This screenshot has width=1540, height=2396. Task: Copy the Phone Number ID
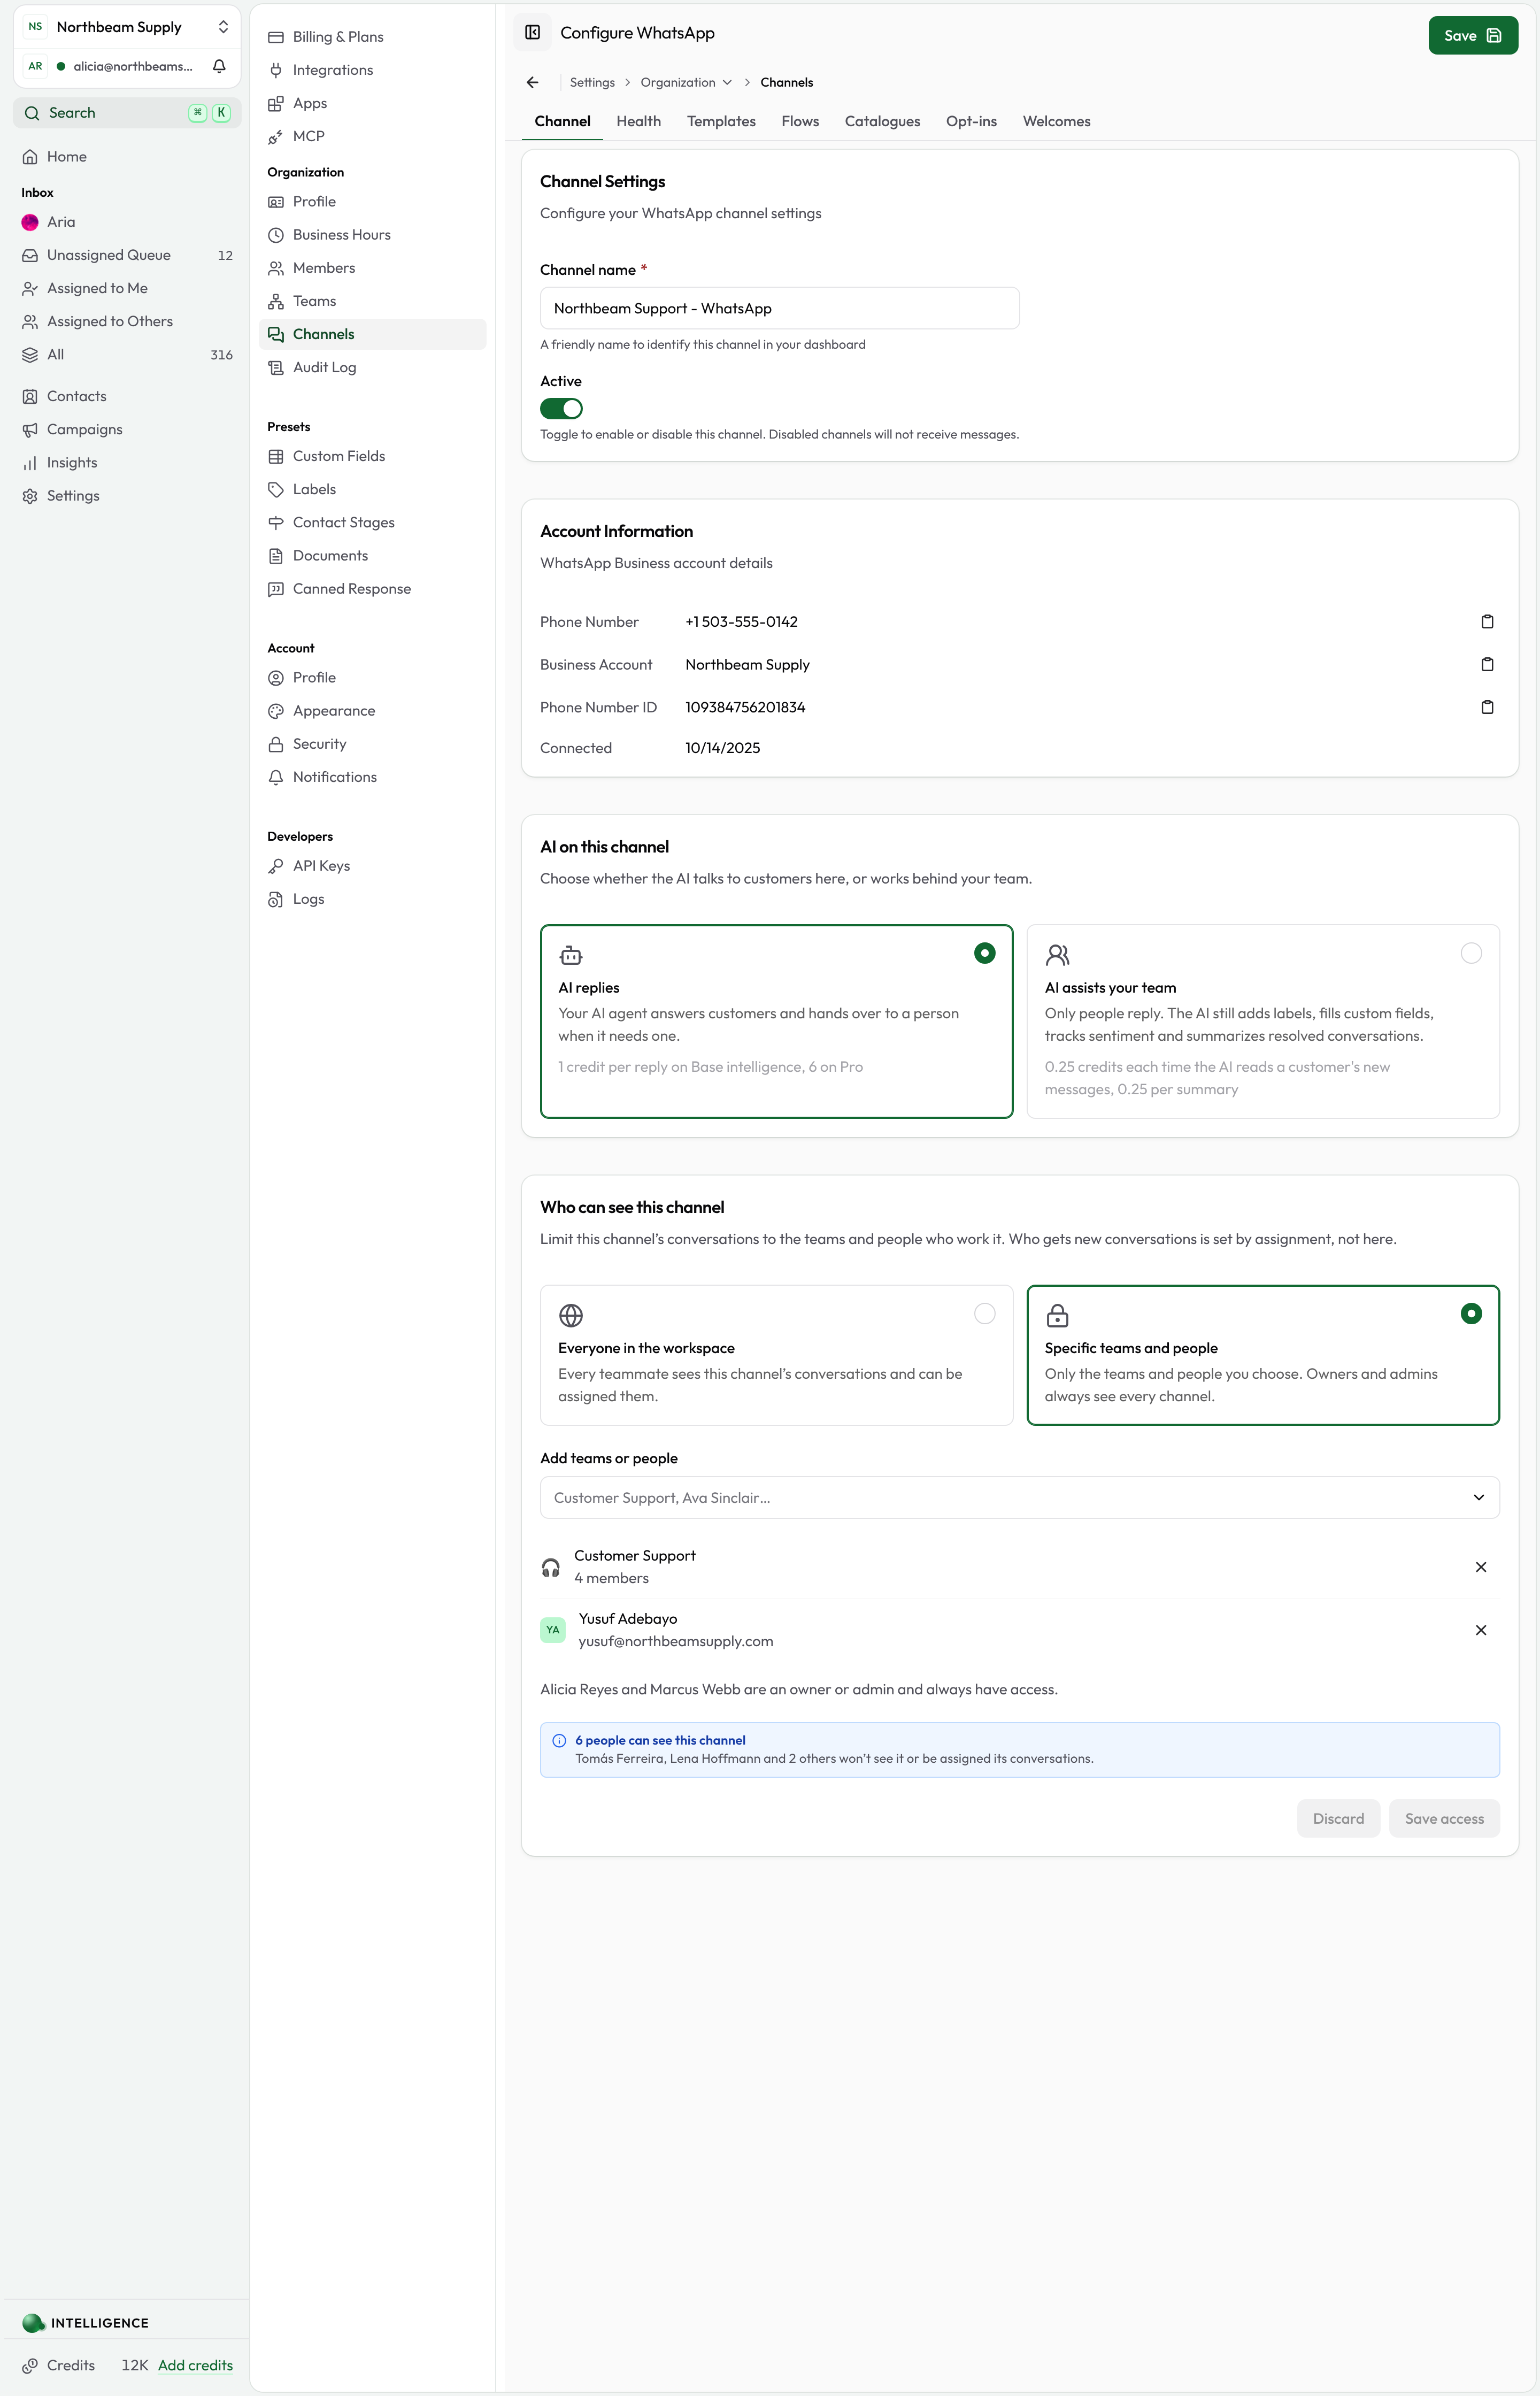(1487, 707)
